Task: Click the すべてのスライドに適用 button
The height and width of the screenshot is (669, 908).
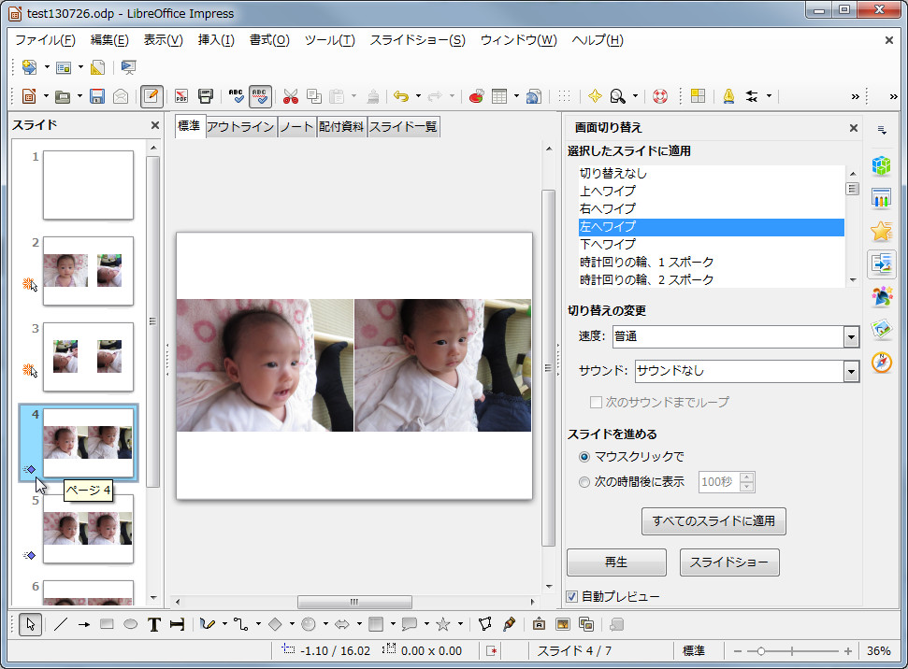Action: click(x=713, y=521)
